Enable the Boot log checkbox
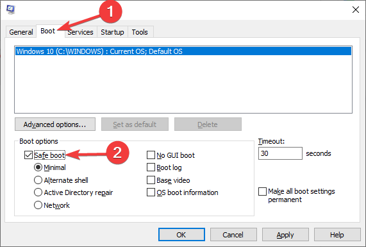 tap(151, 167)
